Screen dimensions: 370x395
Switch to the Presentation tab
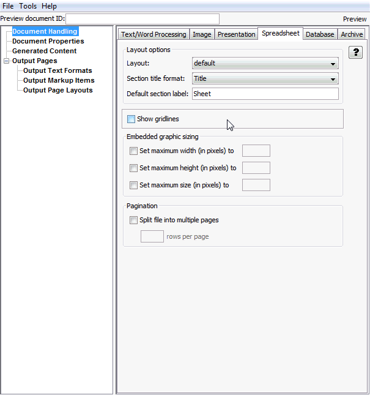237,34
